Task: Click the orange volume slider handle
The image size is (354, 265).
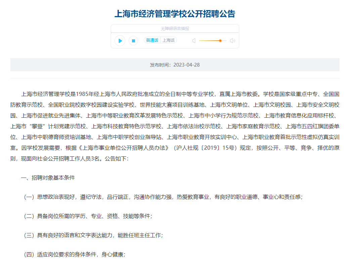Action: [x=220, y=41]
